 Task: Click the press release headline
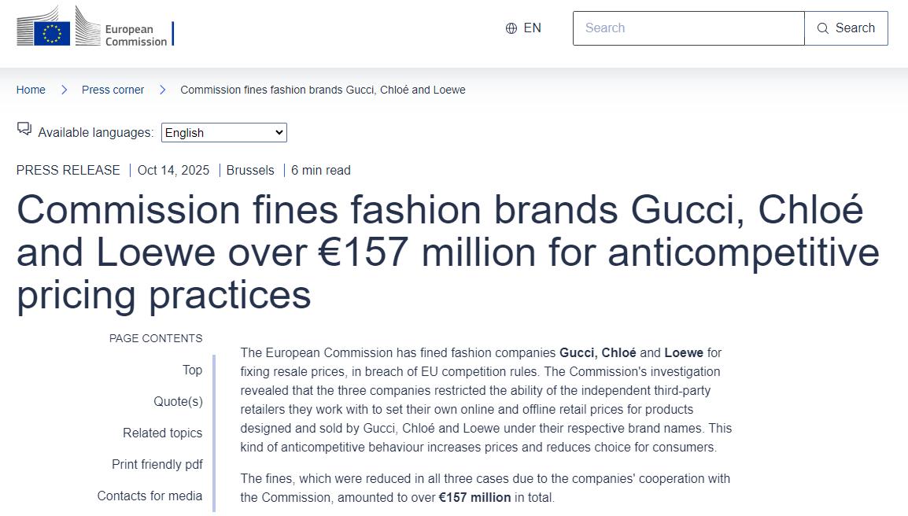click(448, 252)
